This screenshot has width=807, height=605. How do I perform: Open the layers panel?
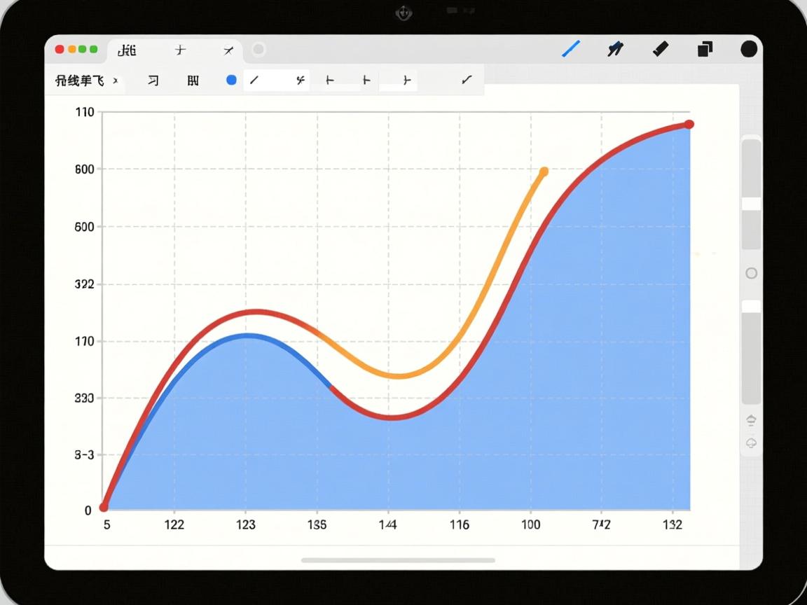(705, 49)
